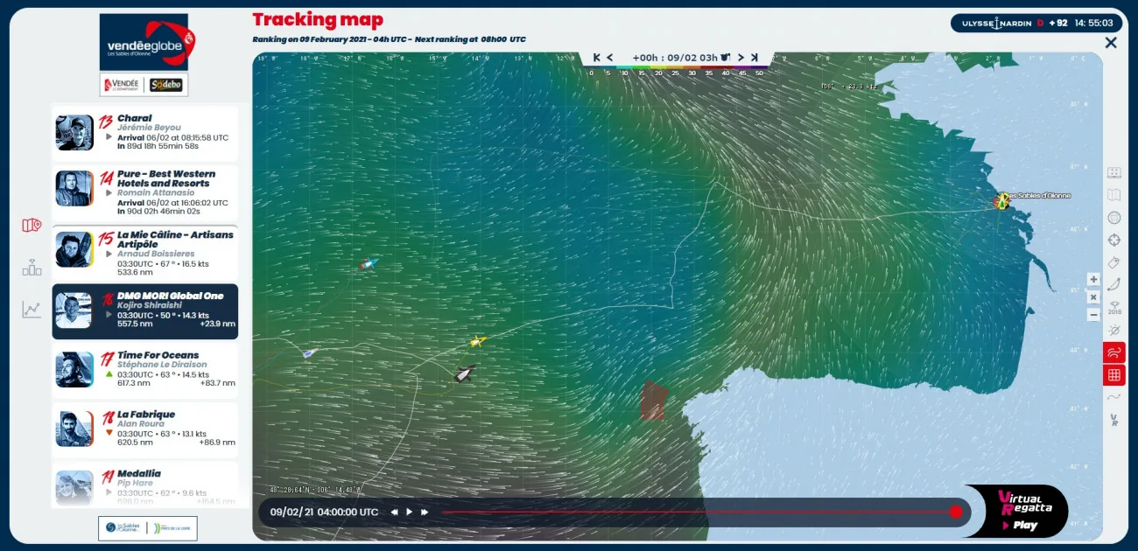The width and height of the screenshot is (1138, 551).
Task: Click Stéphane Le Diraison skipper photo
Action: pos(74,369)
